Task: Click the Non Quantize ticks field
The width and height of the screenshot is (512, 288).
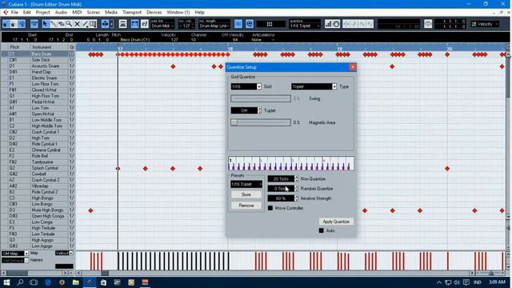Action: pyautogui.click(x=281, y=179)
